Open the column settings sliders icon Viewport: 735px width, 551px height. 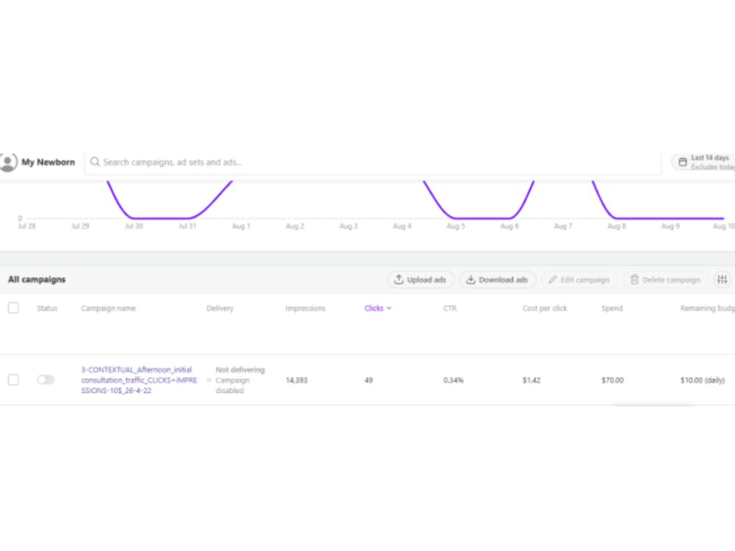click(x=723, y=280)
